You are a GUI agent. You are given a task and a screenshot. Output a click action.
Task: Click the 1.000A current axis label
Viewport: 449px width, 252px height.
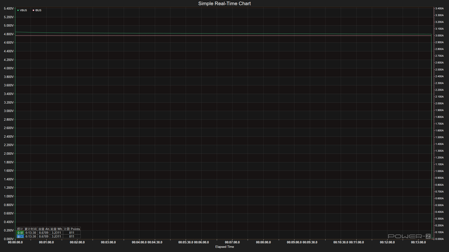439,171
